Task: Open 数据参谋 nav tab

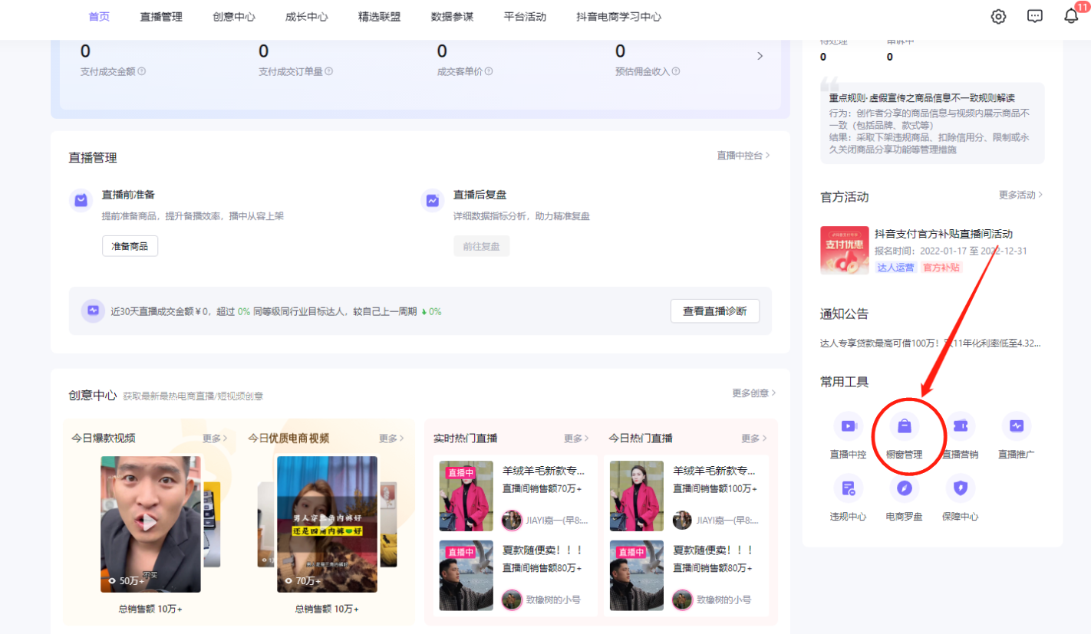Action: (x=452, y=17)
